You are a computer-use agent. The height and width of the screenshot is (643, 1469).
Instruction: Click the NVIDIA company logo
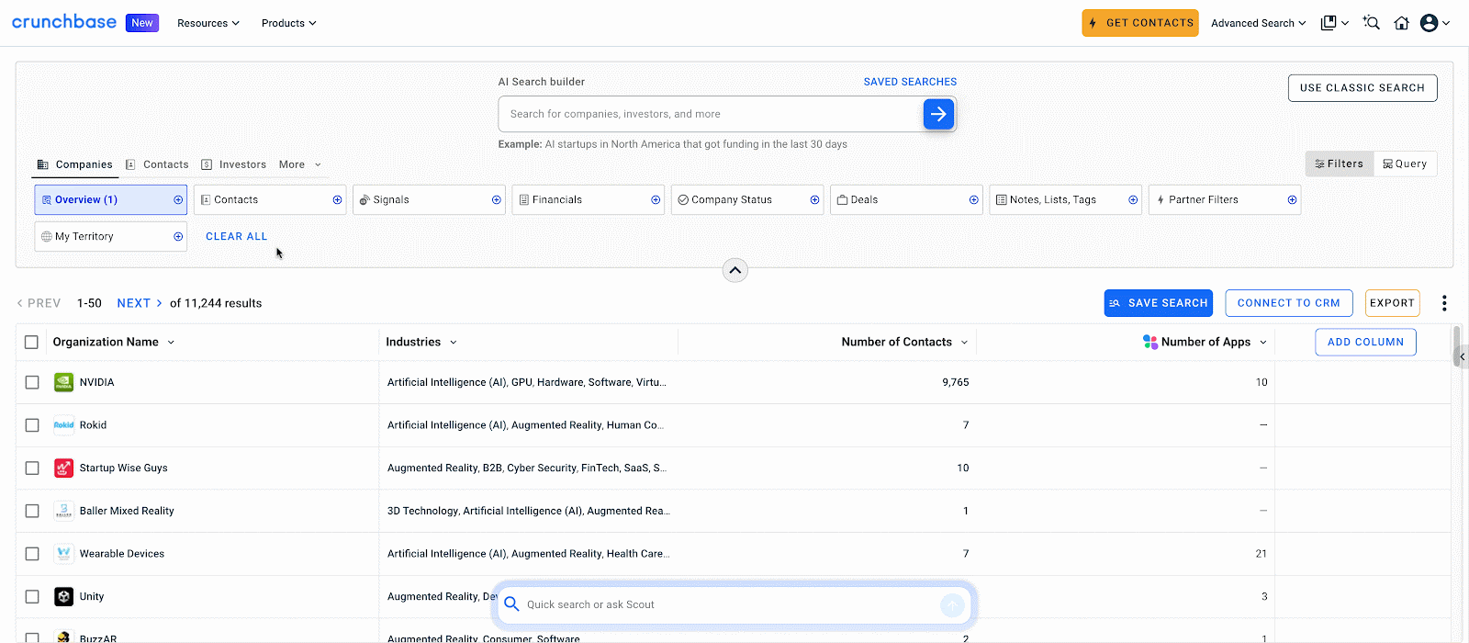(x=63, y=382)
